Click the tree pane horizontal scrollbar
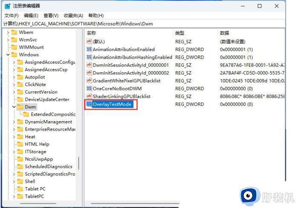This screenshot has height=208, width=298. pos(38,203)
